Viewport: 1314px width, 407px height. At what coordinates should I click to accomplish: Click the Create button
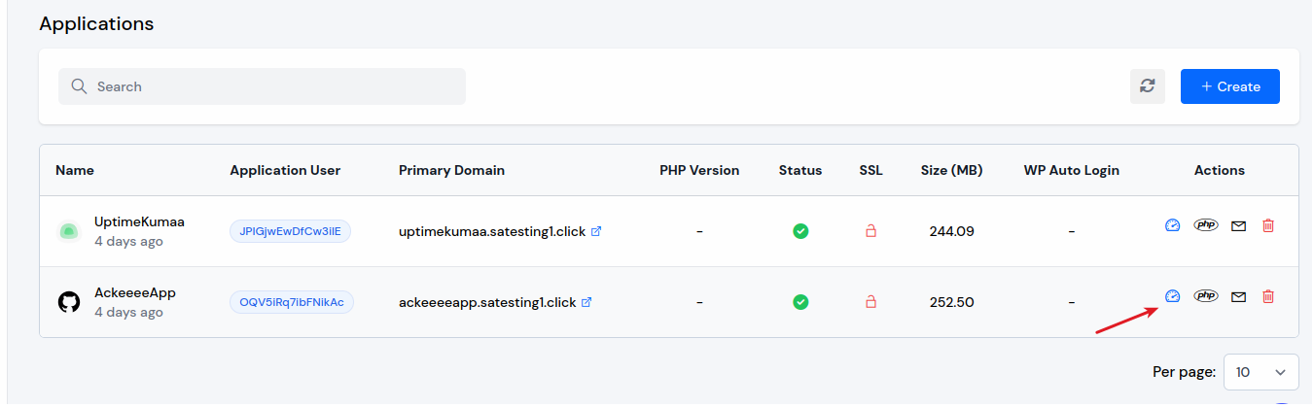pos(1229,86)
